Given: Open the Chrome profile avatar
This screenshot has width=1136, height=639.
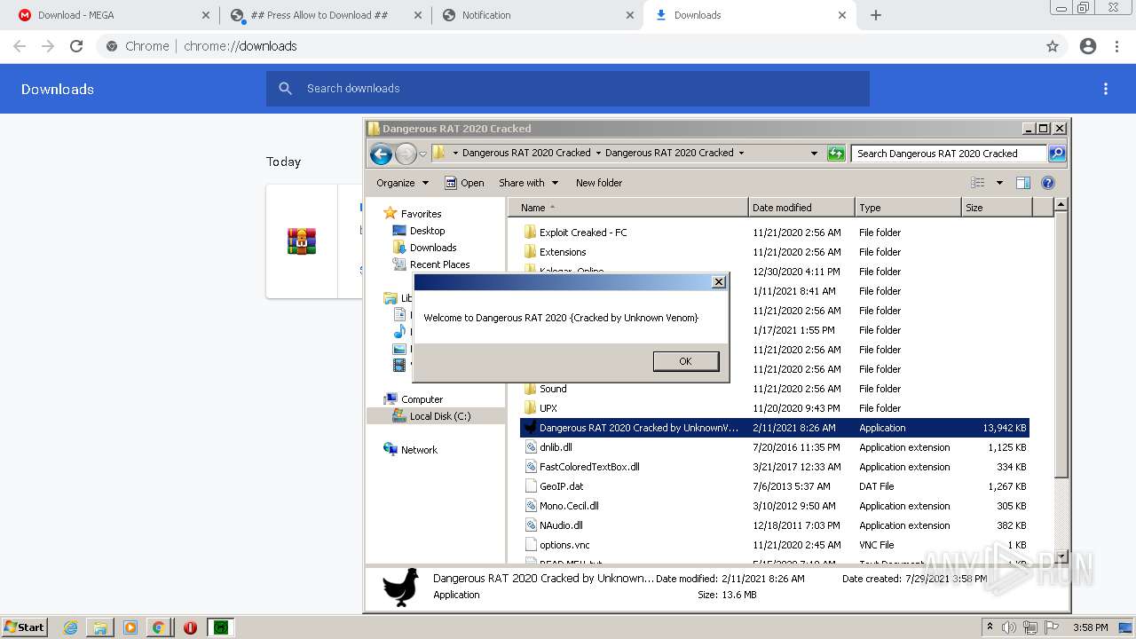Looking at the screenshot, I should (x=1088, y=46).
